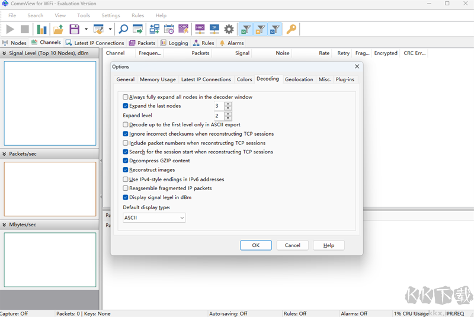Collapse the Signal Level panel

tap(4, 53)
